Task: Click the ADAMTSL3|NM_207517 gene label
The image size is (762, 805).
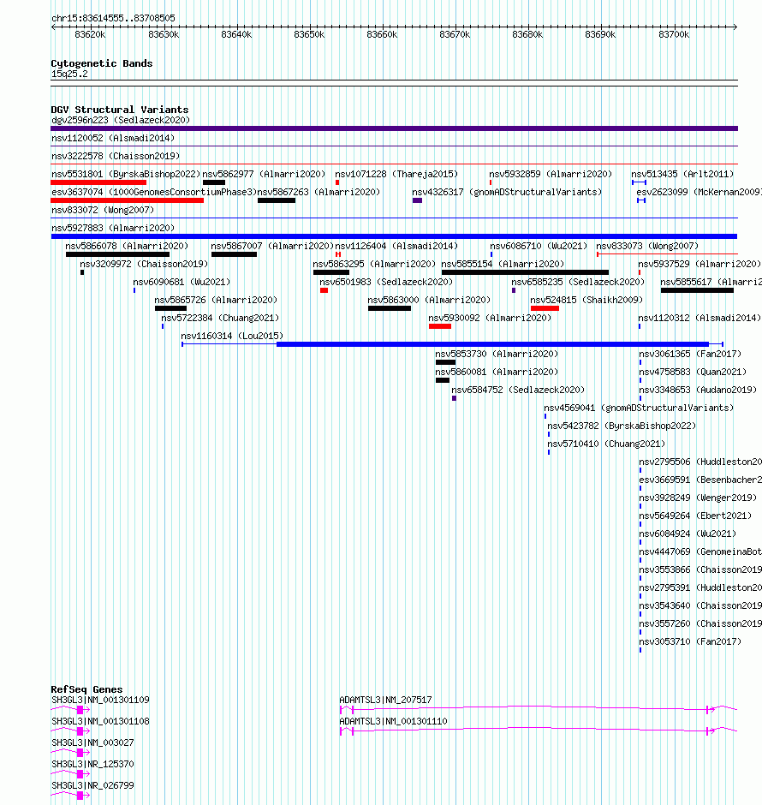Action: [x=385, y=700]
